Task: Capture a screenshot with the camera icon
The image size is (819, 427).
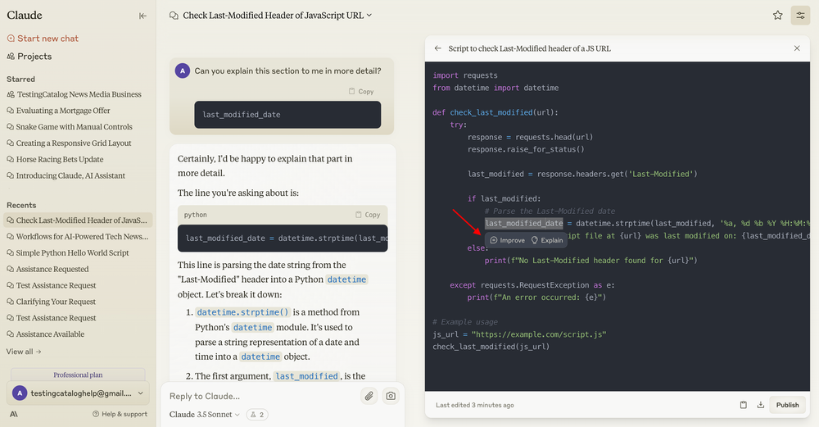Action: [391, 396]
